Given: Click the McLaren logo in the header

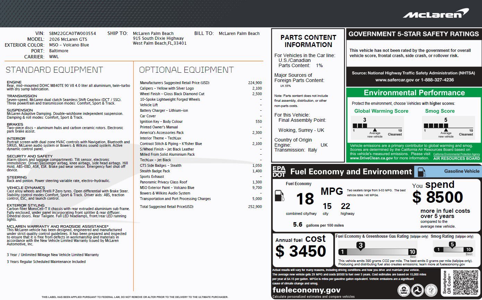Looking at the screenshot, I should tap(436, 14).
